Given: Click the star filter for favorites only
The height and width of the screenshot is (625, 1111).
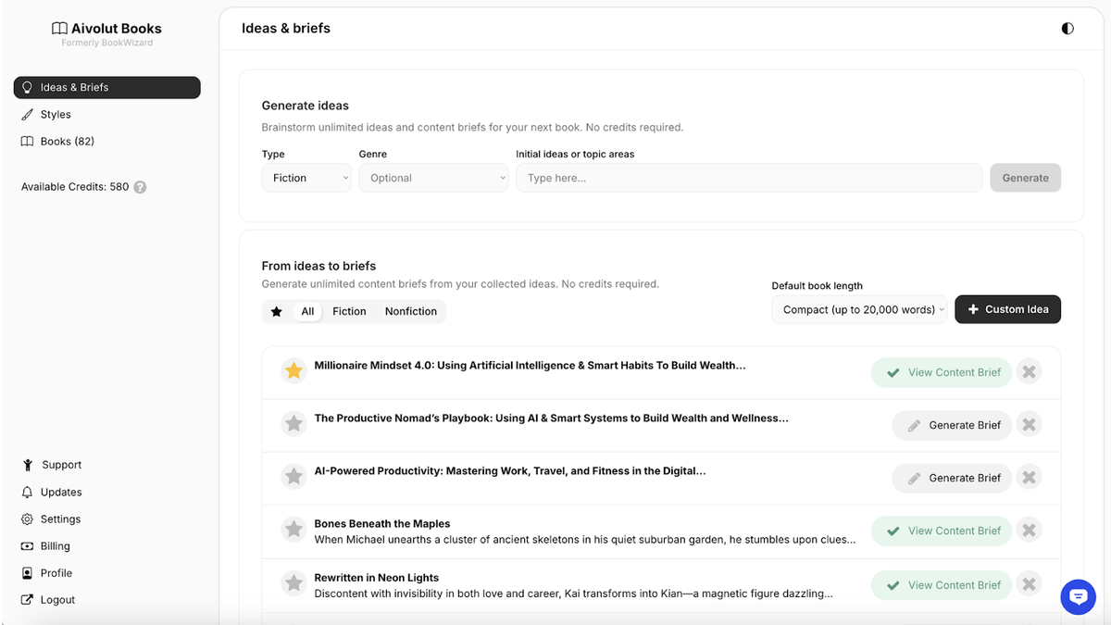Looking at the screenshot, I should (276, 312).
